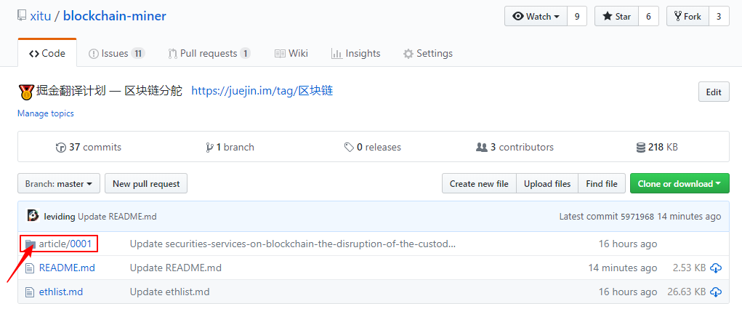Click 14 minutes ago in README.md row
The height and width of the screenshot is (309, 742).
tap(623, 268)
